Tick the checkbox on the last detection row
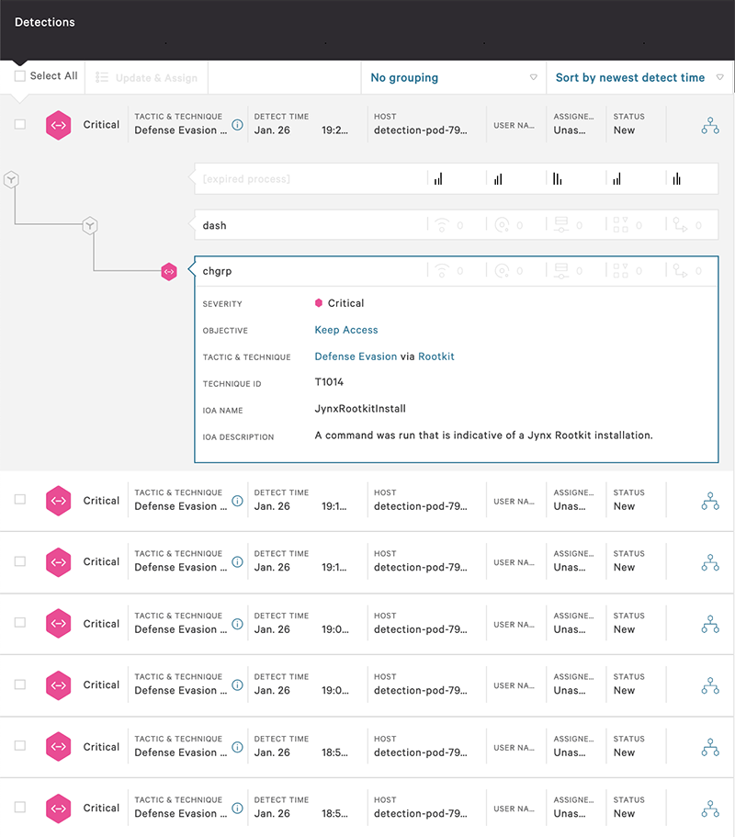Screen dimensions: 735x837 pyautogui.click(x=20, y=808)
